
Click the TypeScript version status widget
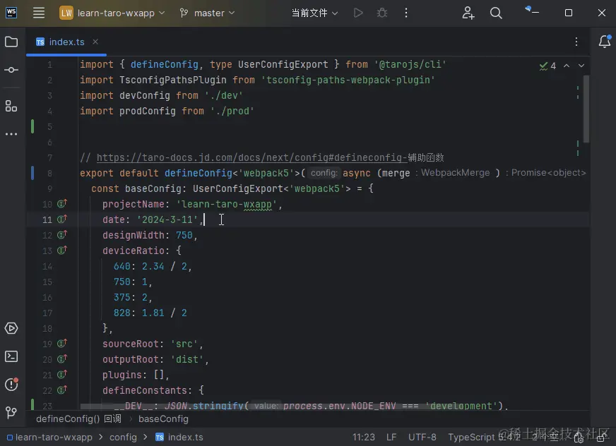tap(484, 437)
